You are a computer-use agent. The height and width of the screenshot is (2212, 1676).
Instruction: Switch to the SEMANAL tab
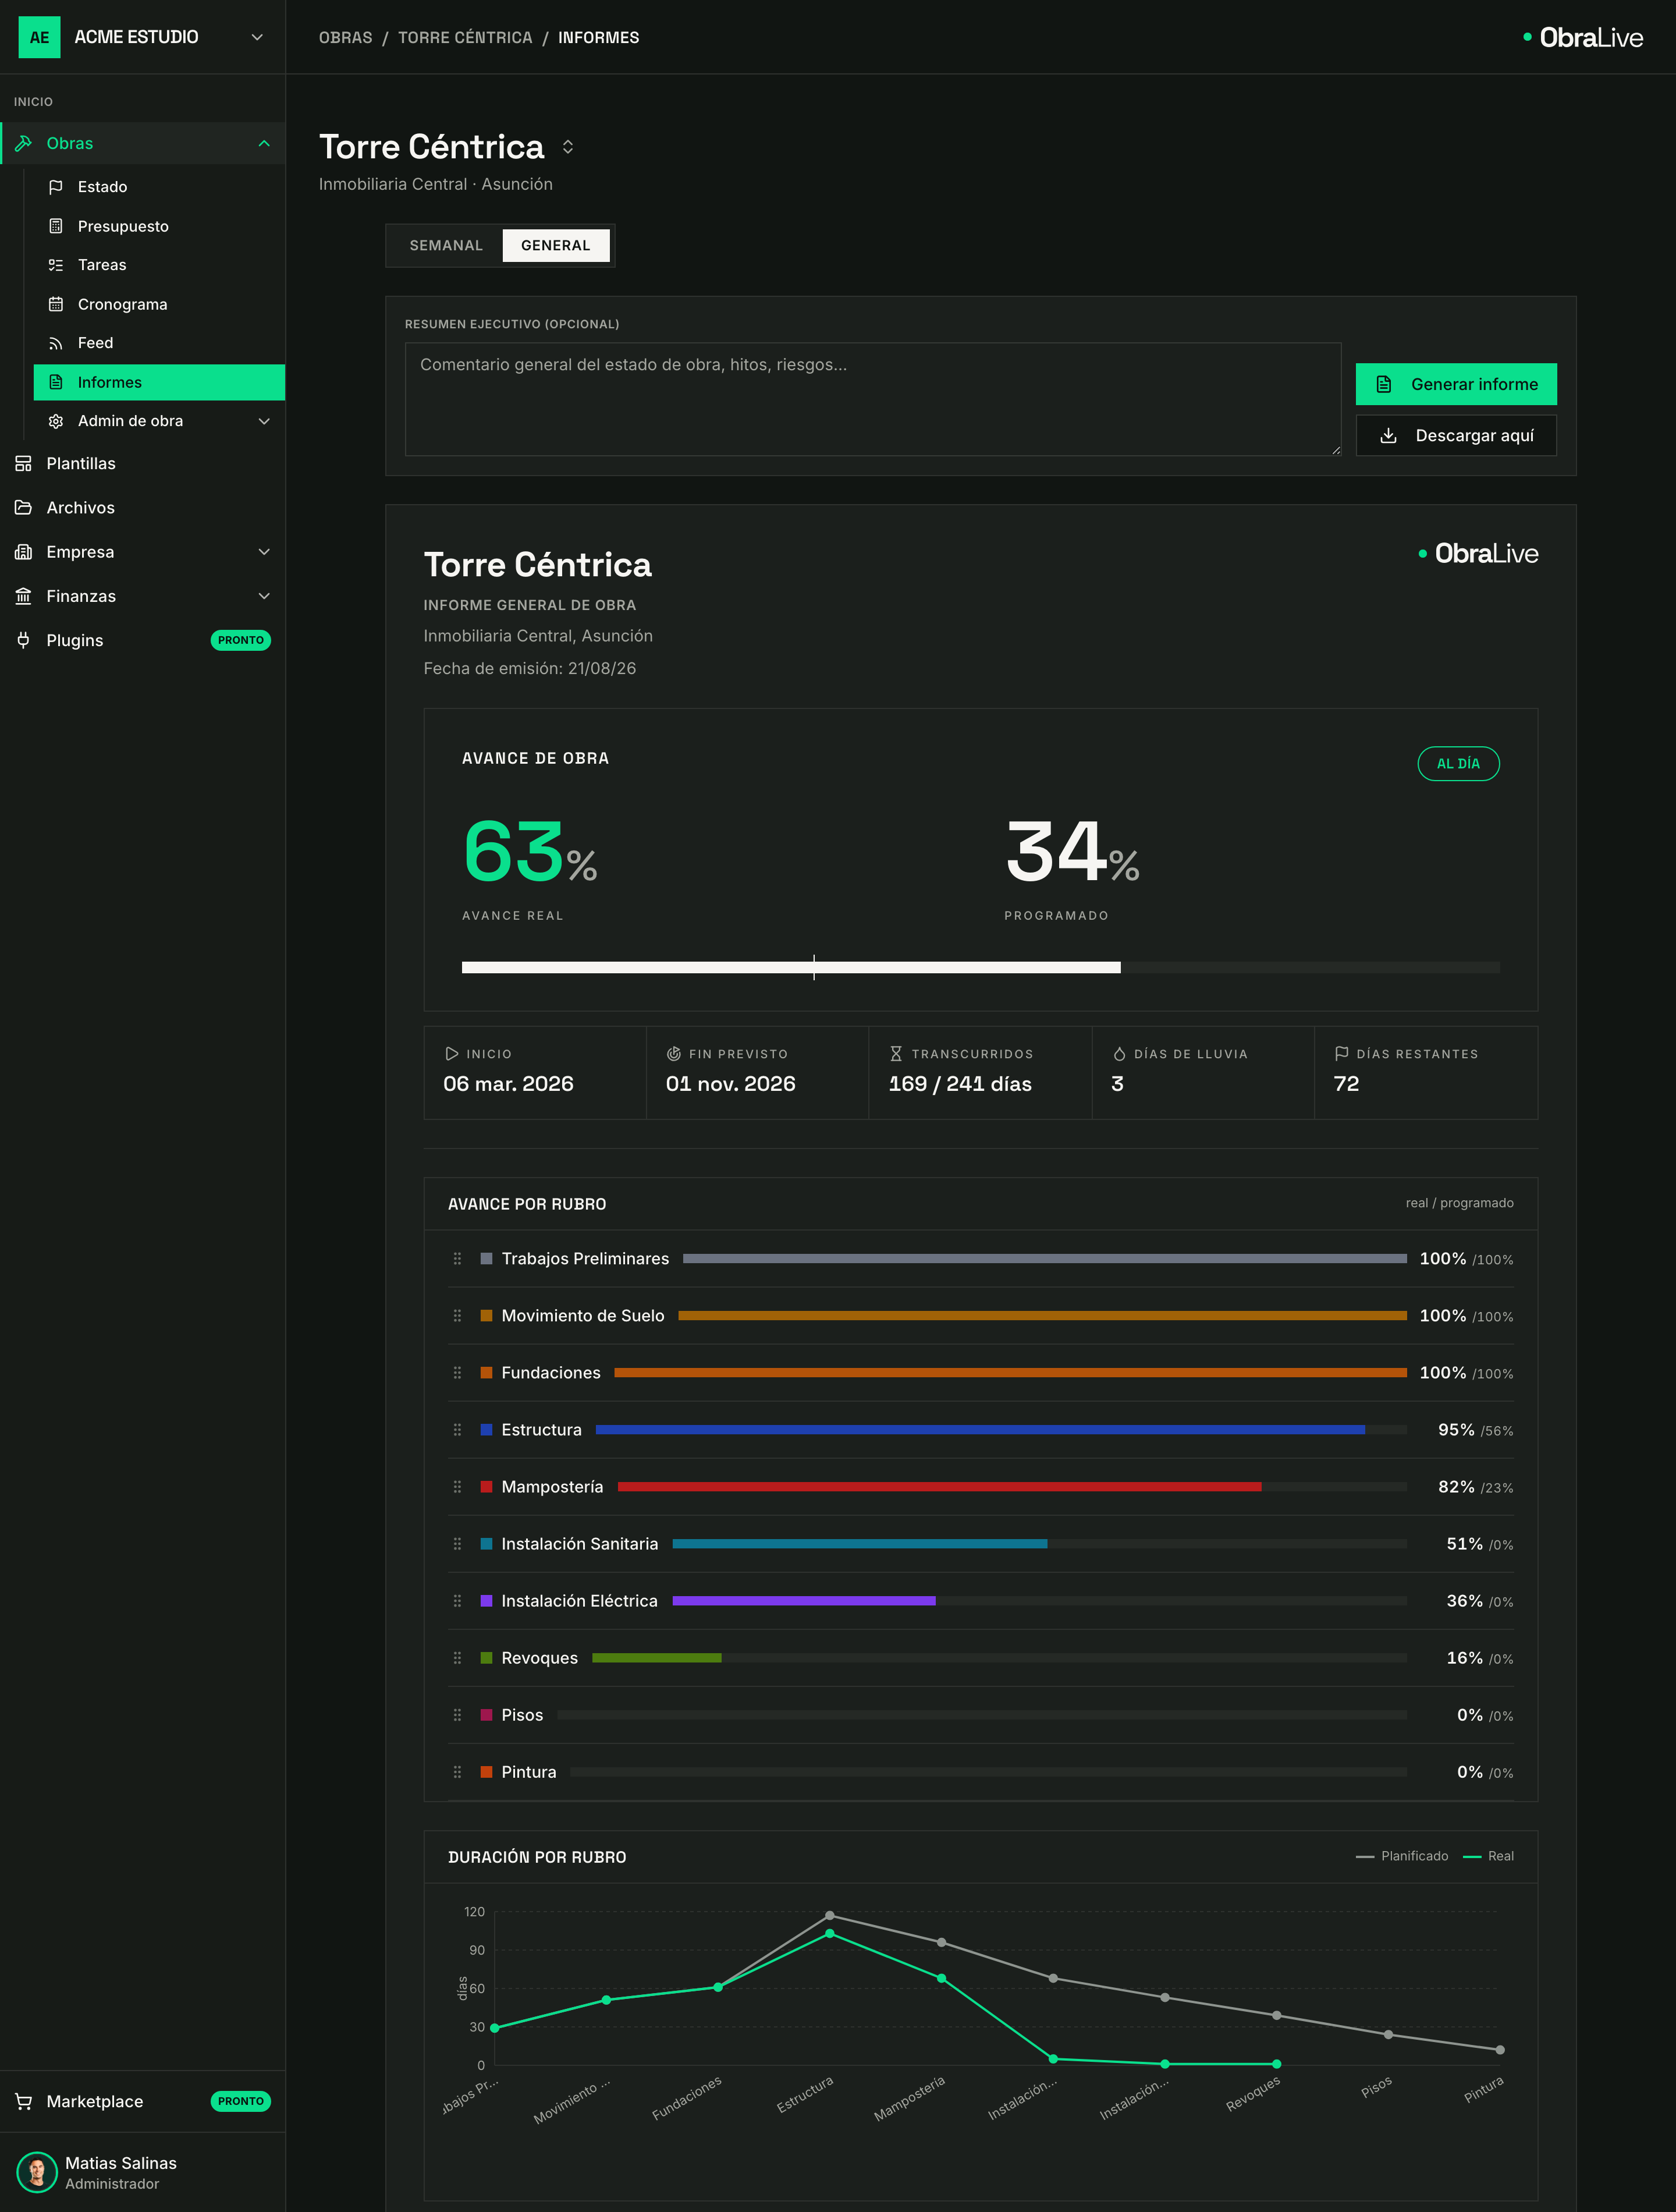click(446, 245)
